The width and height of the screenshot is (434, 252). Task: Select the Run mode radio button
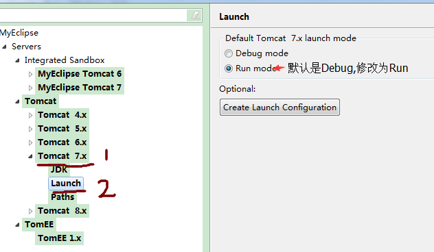point(229,68)
